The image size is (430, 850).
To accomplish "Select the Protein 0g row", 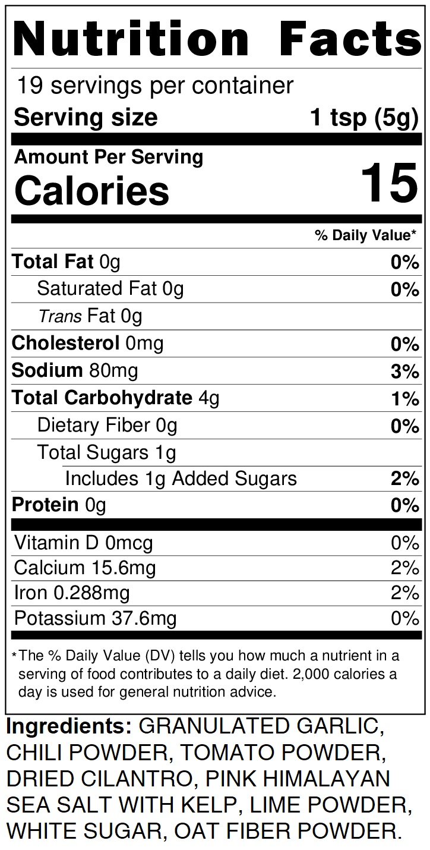I will [x=59, y=505].
